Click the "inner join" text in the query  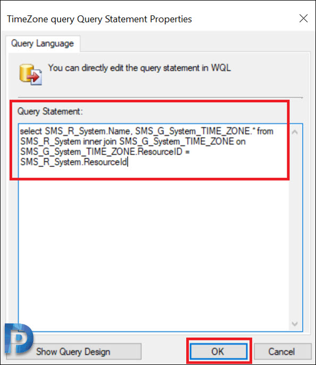click(99, 142)
